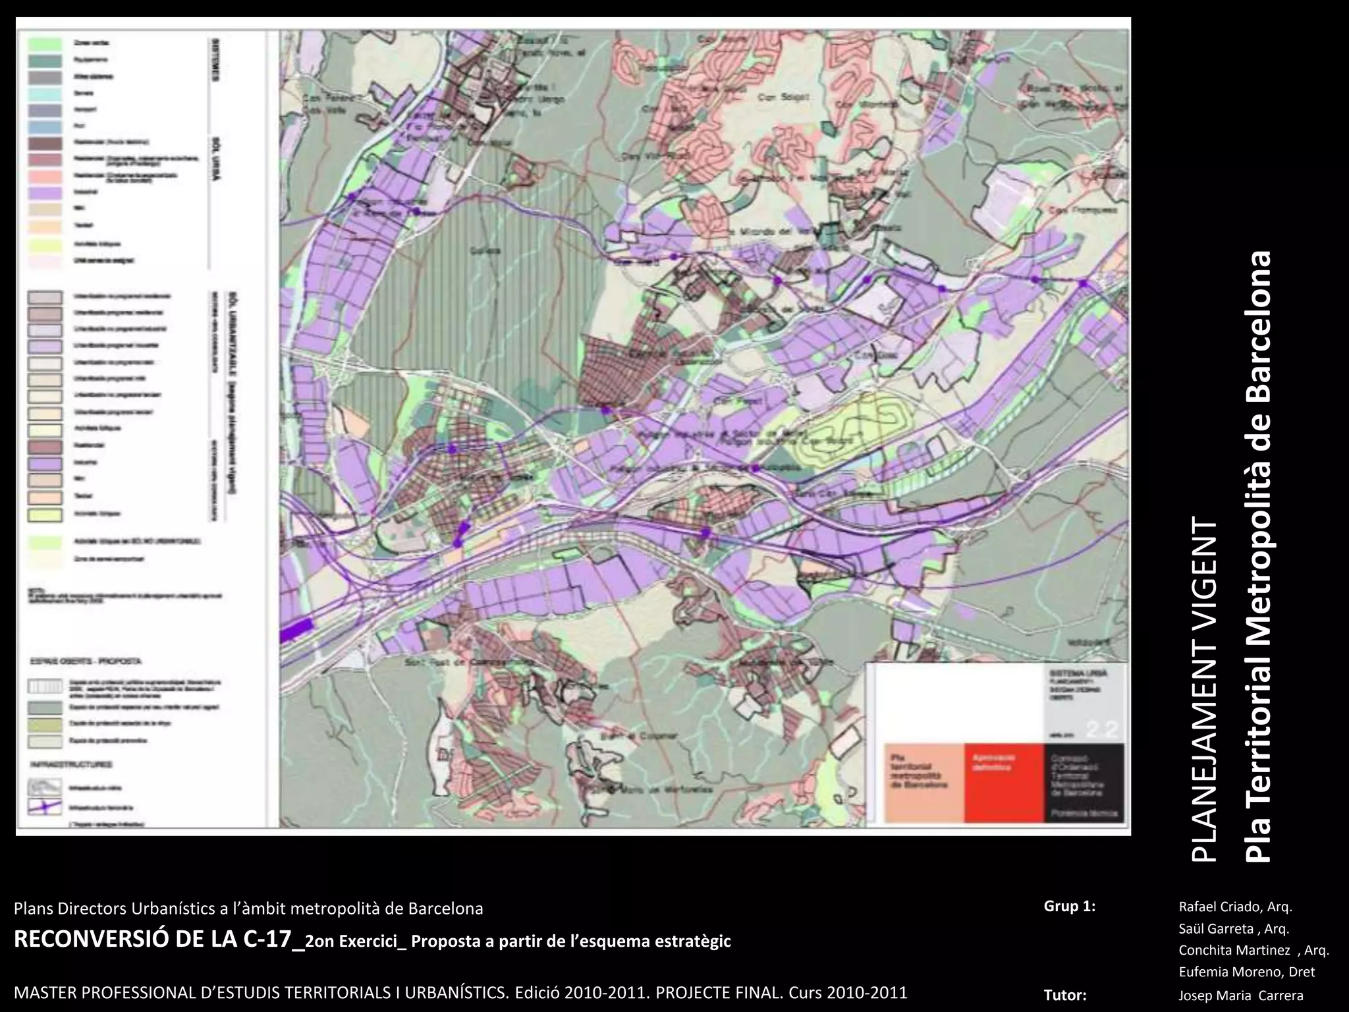1349x1012 pixels.
Task: Click the 'Grup 1:' label
Action: point(1069,906)
